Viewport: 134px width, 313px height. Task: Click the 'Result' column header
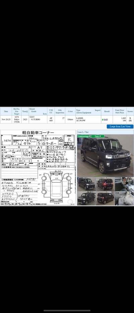click(107, 111)
